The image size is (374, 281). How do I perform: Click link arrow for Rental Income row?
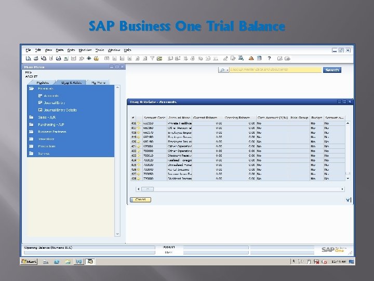(x=138, y=170)
